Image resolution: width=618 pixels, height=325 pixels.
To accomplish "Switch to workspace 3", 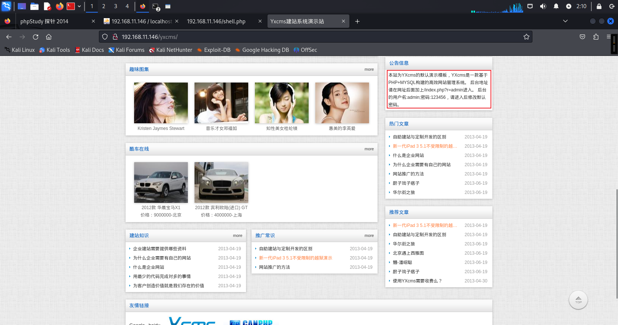I will [x=116, y=6].
